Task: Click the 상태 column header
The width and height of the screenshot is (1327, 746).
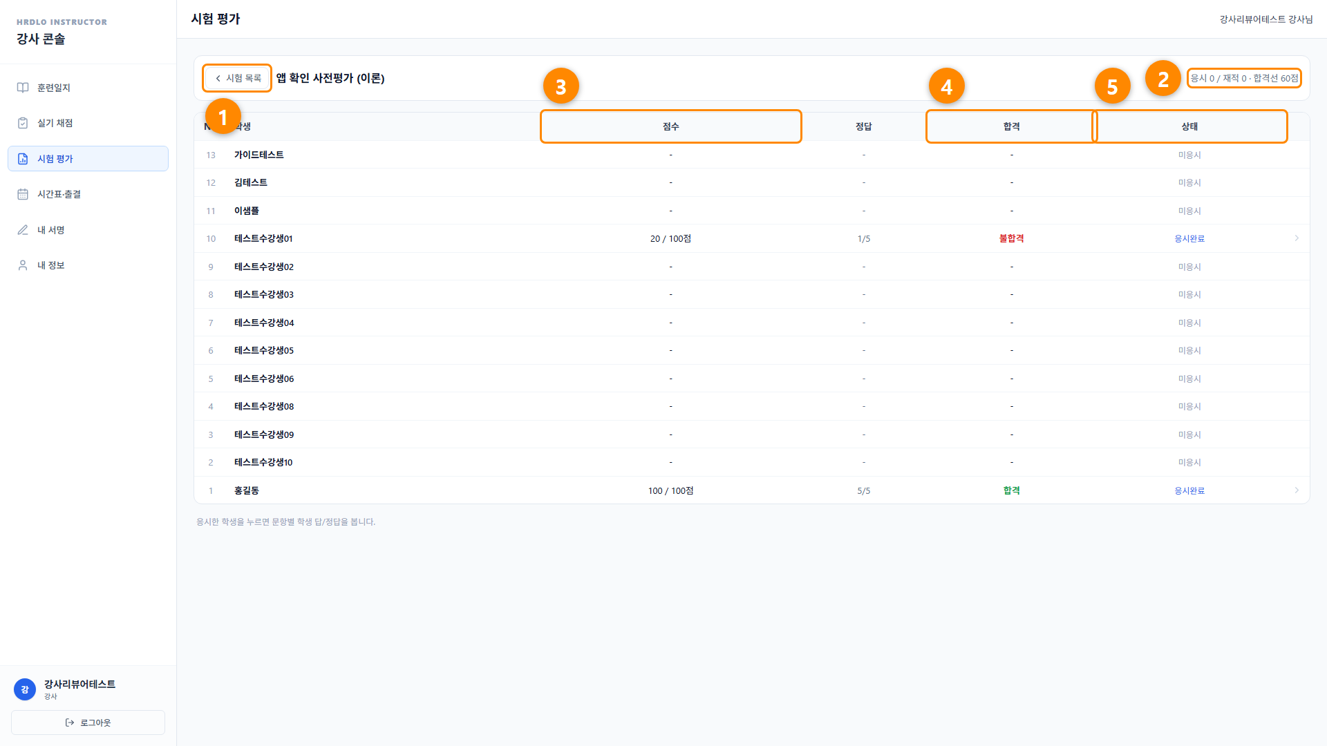Action: click(x=1189, y=126)
